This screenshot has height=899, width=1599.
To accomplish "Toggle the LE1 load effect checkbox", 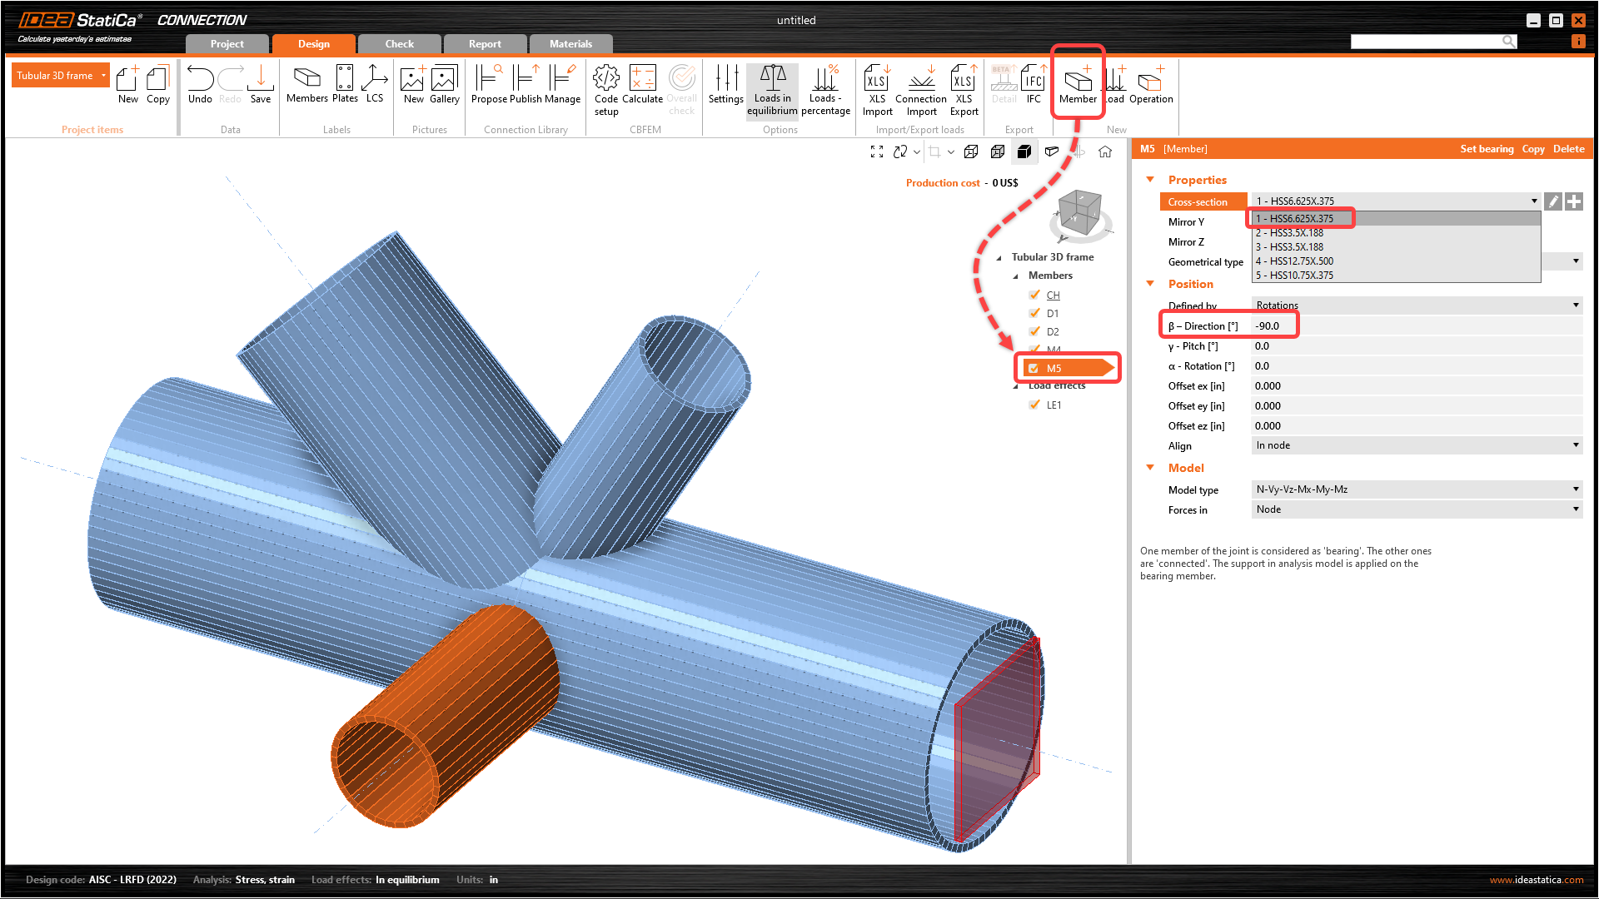I will 1034,405.
